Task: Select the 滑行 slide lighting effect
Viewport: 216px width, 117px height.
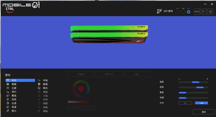Action: pos(12,92)
